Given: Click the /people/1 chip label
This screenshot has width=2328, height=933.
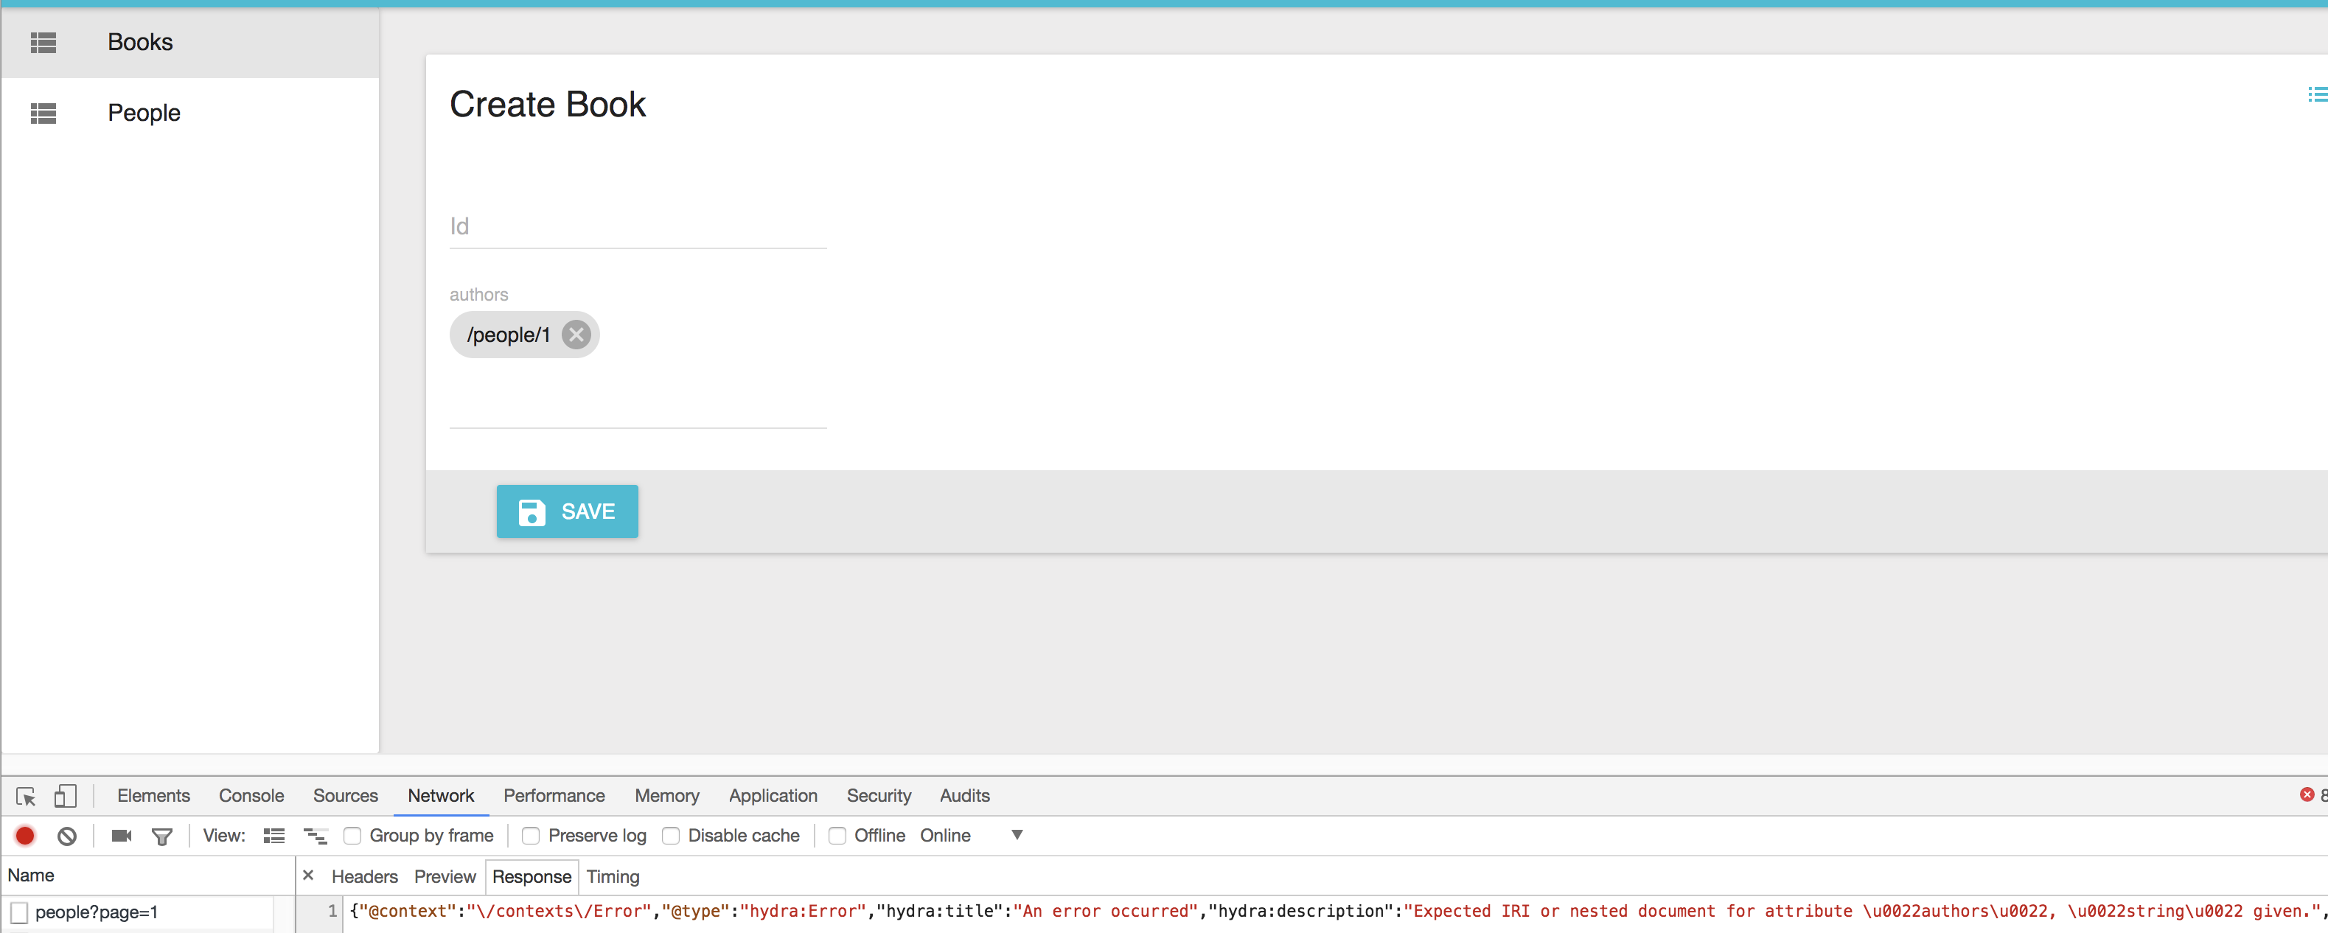Looking at the screenshot, I should tap(508, 335).
